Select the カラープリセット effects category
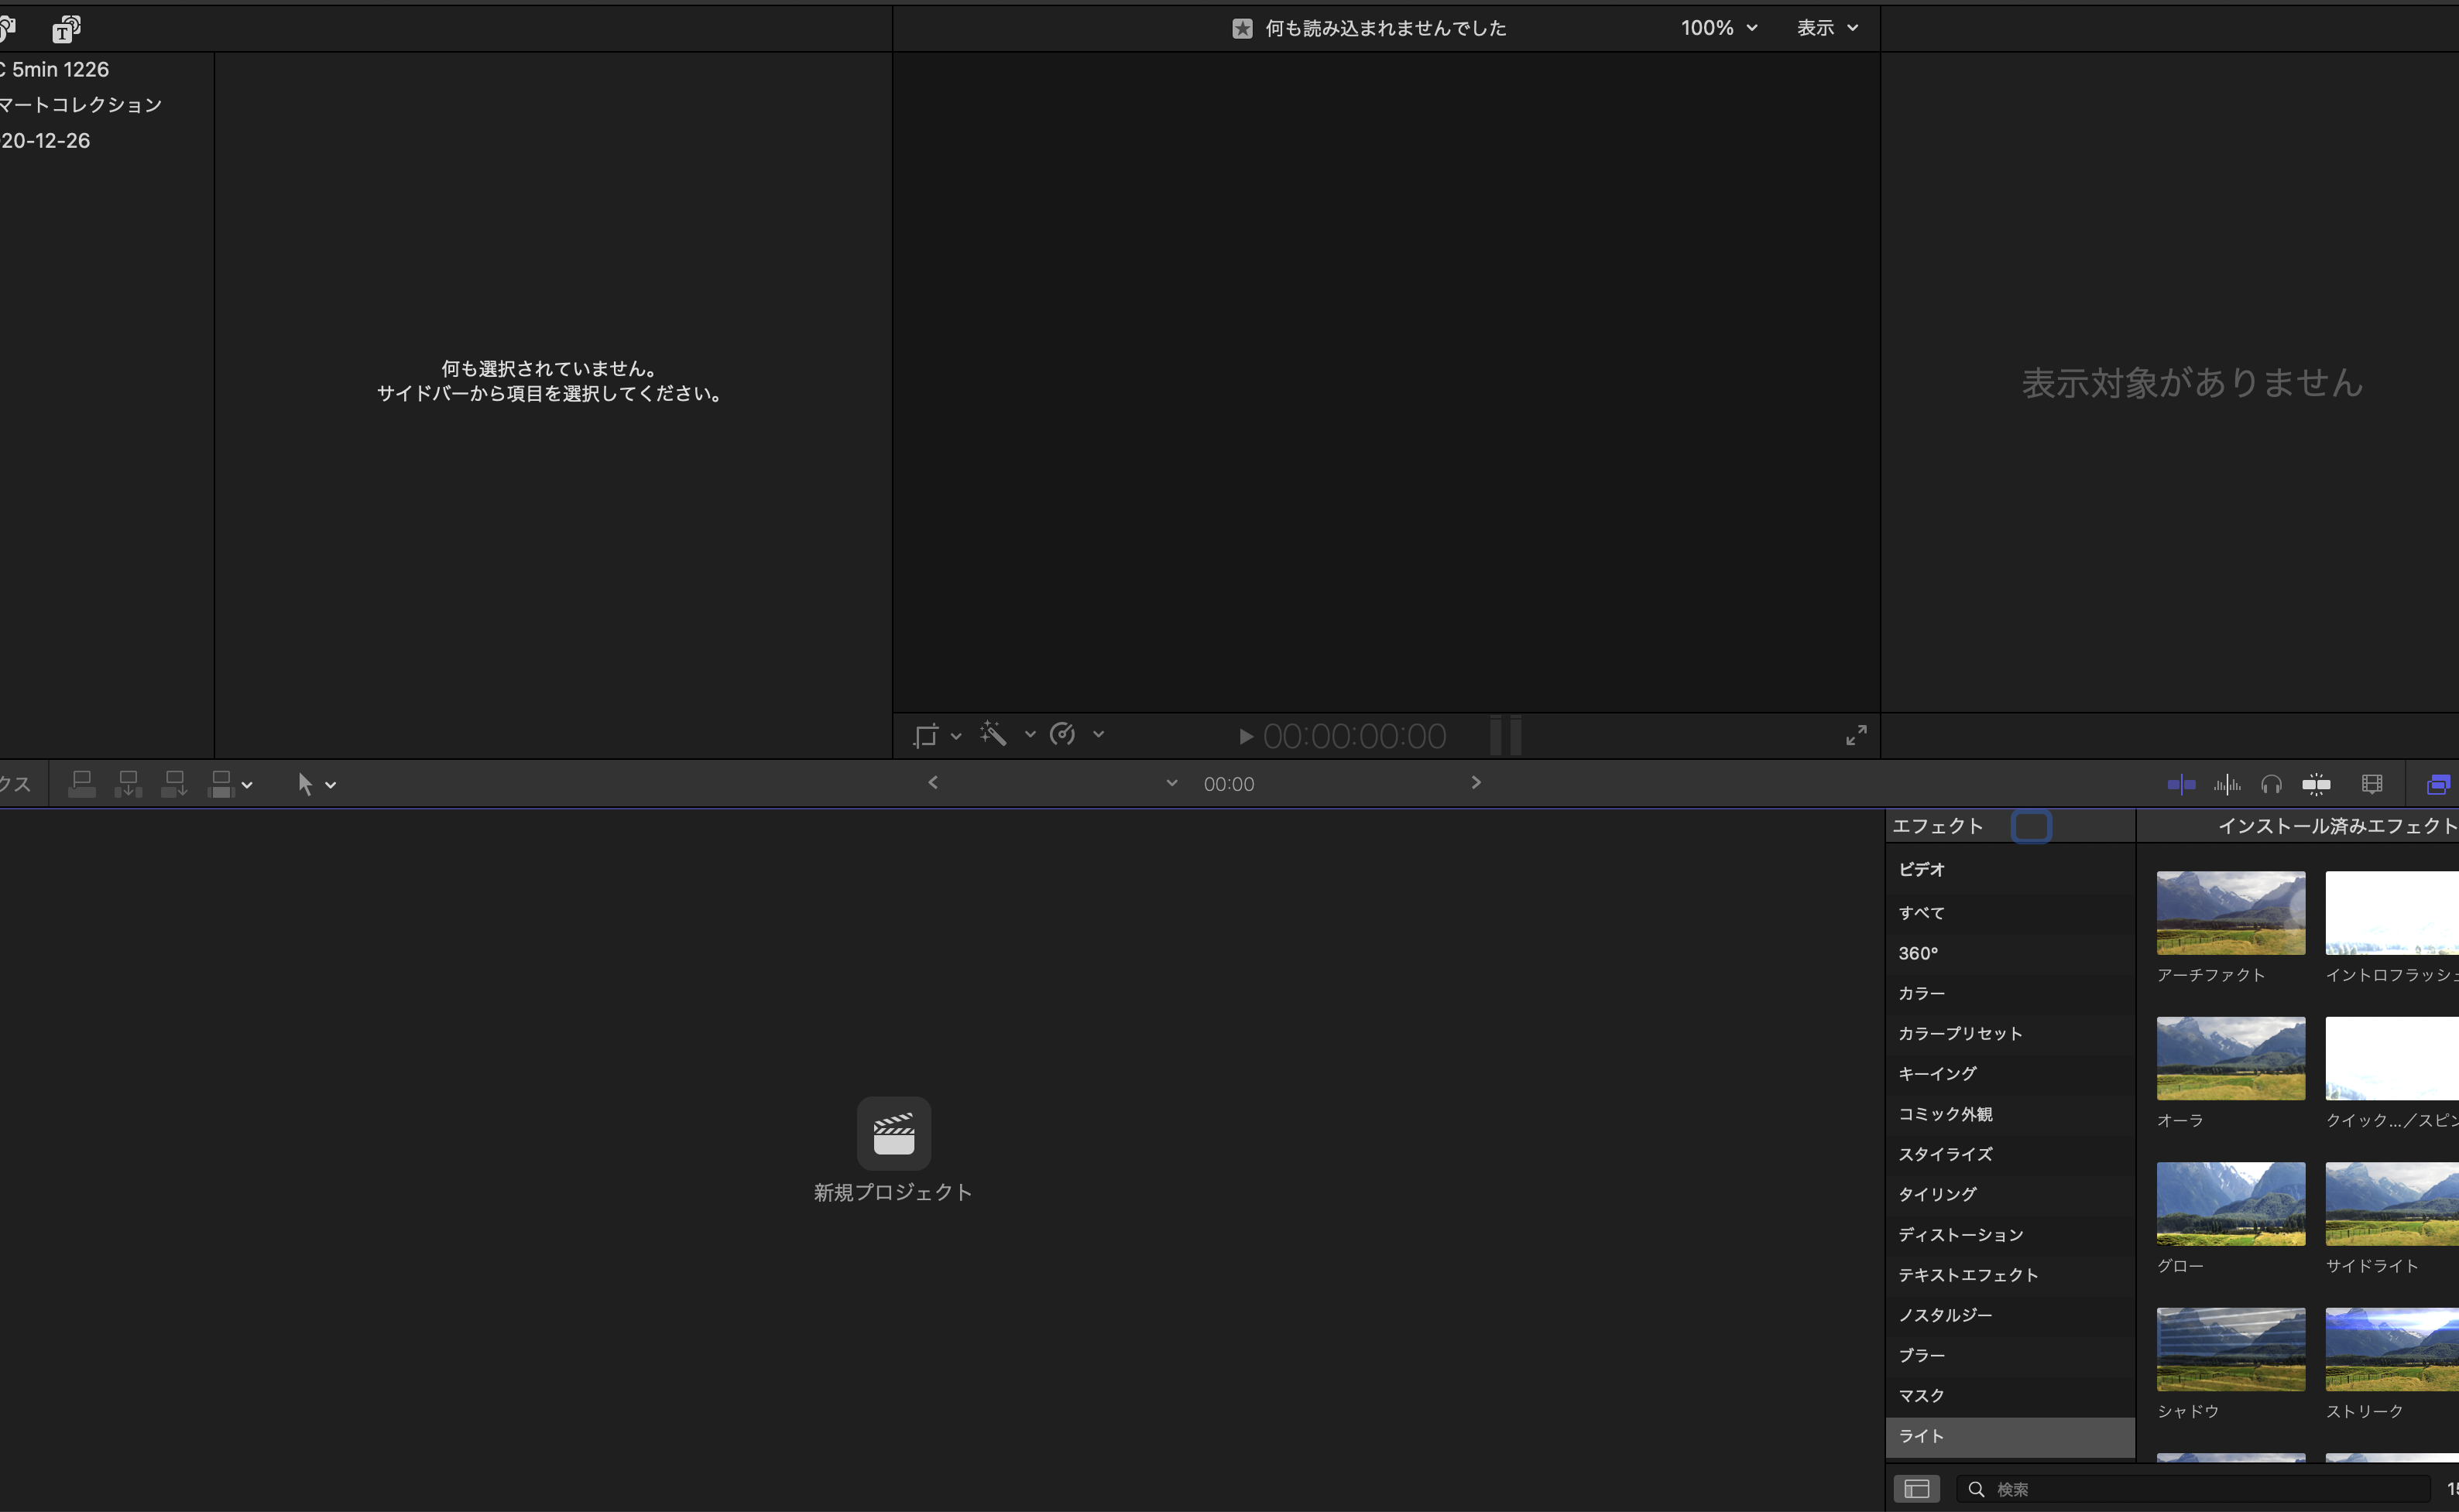Viewport: 2459px width, 1512px height. point(1960,1033)
